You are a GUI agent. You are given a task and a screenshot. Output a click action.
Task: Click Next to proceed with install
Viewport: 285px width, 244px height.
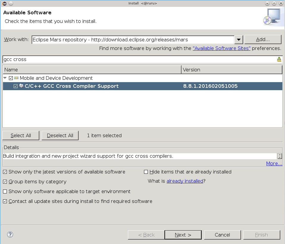[183, 235]
